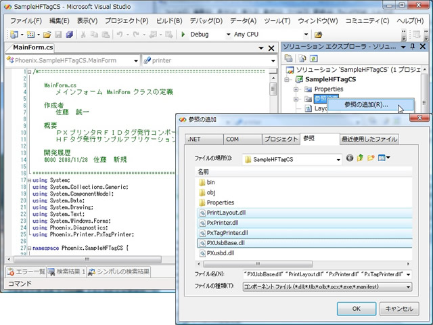Click the Undo toolbar icon

[120, 35]
